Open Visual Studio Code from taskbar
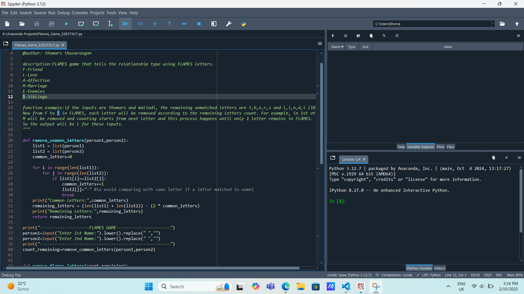Image resolution: width=524 pixels, height=294 pixels. click(346, 287)
